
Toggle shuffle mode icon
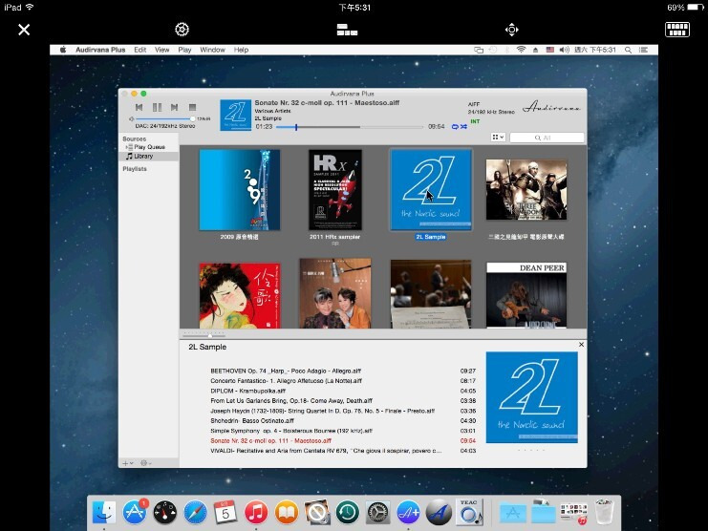pyautogui.click(x=464, y=126)
